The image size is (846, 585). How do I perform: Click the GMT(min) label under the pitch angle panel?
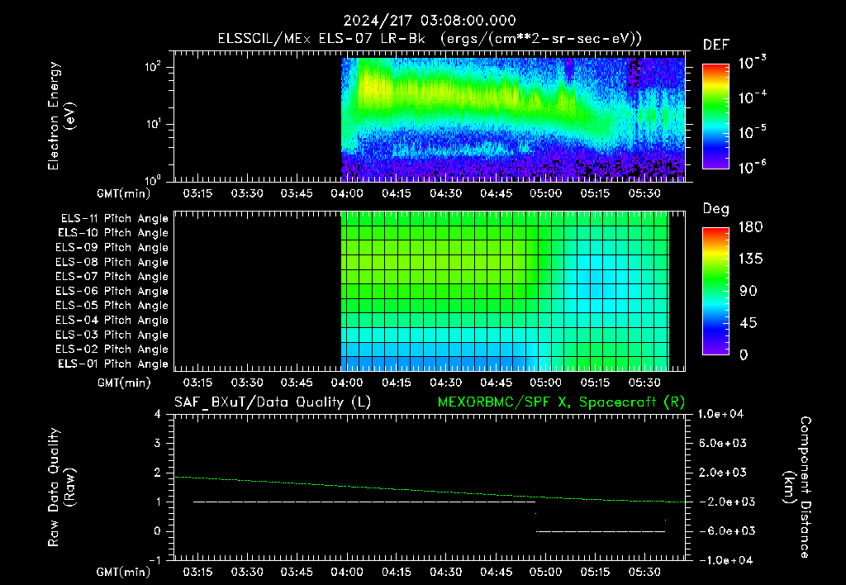click(x=124, y=383)
